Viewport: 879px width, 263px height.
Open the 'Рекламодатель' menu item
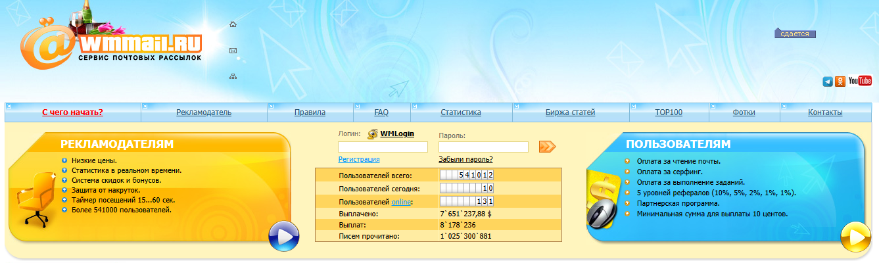[x=204, y=112]
